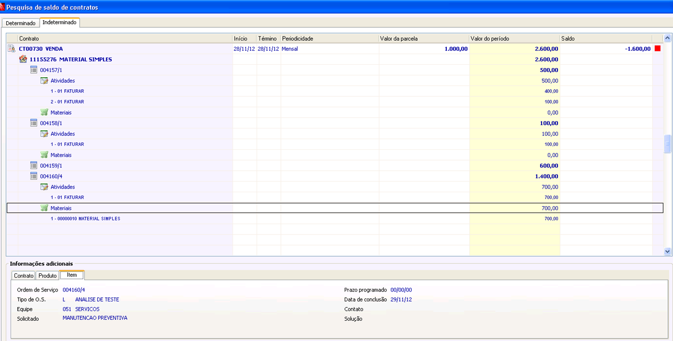Select service order 004159/1
Screen dimensions: 673x341
pyautogui.click(x=51, y=165)
